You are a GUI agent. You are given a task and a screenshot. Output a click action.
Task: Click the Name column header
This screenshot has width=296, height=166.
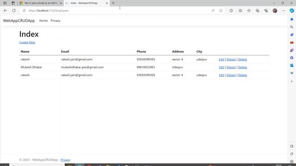pyautogui.click(x=25, y=51)
